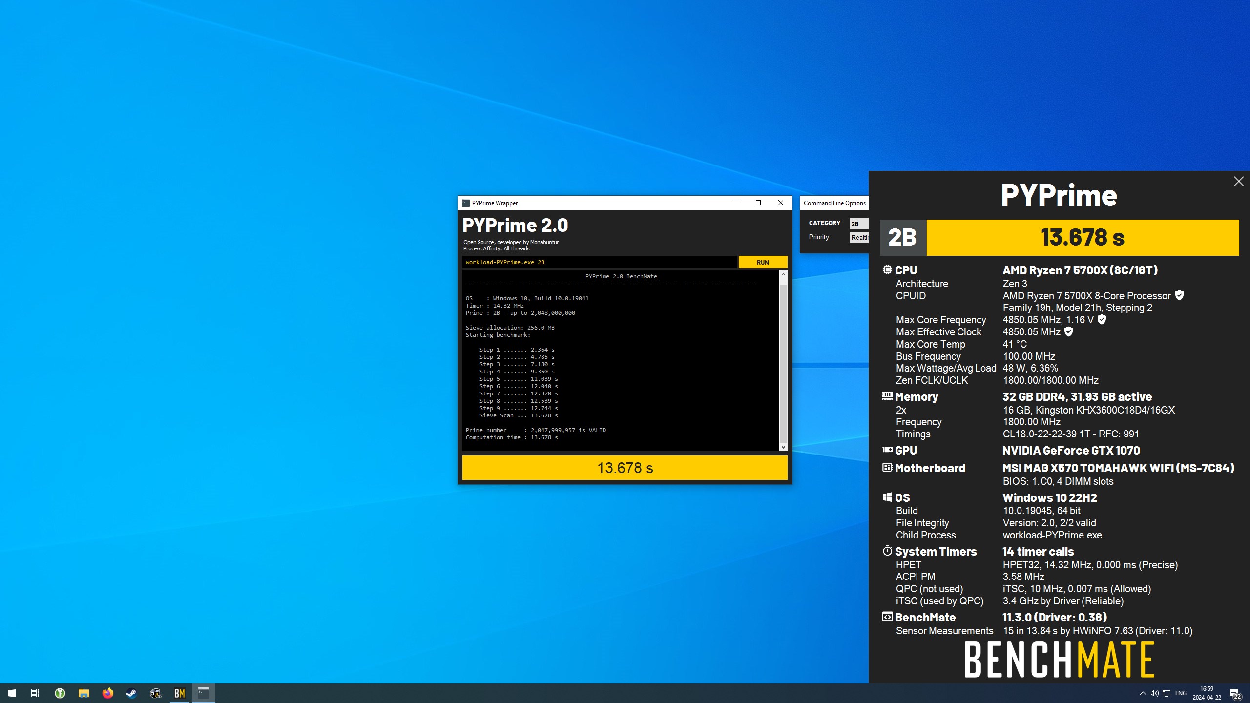
Task: Click the Command Line Options window title
Action: 834,203
